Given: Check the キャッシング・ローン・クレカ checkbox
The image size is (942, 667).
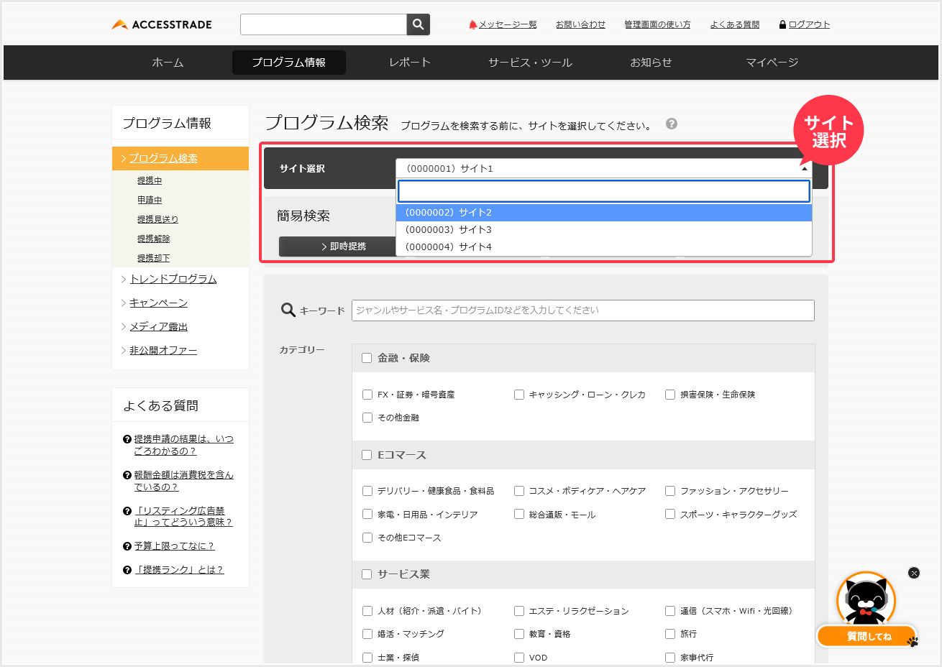Looking at the screenshot, I should pos(519,395).
